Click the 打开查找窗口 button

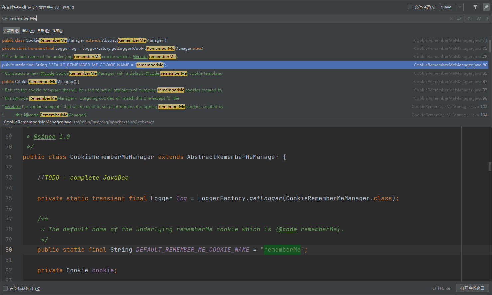coord(472,288)
